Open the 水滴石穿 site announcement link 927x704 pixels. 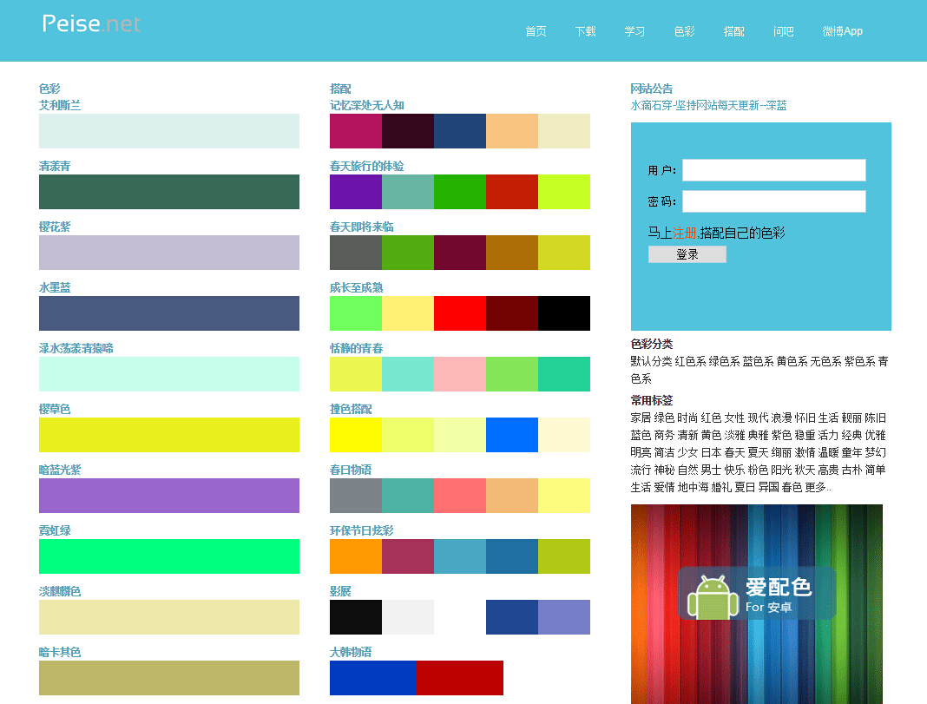click(x=708, y=105)
